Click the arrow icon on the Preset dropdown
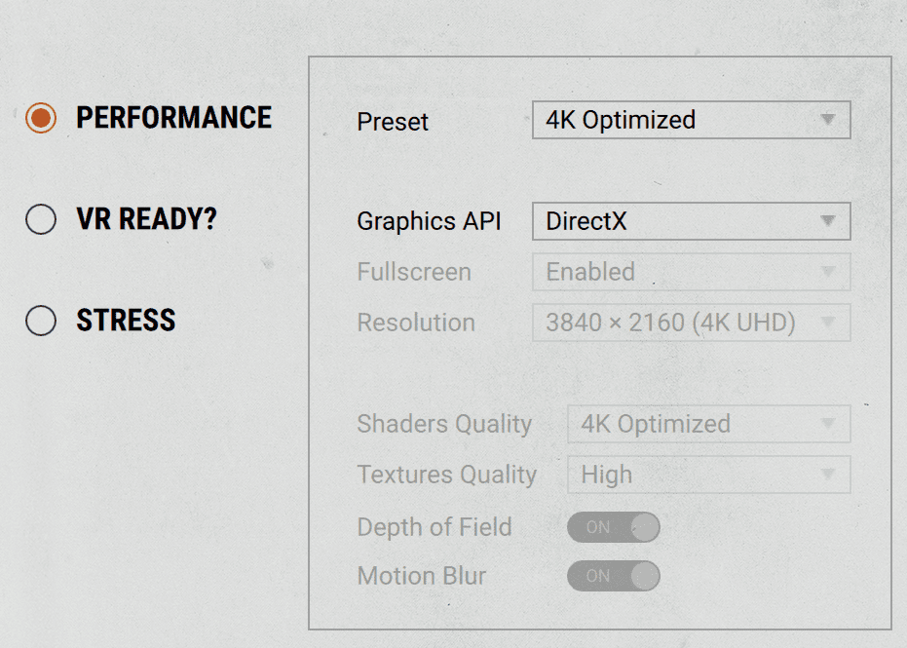Viewport: 907px width, 648px height. point(828,121)
